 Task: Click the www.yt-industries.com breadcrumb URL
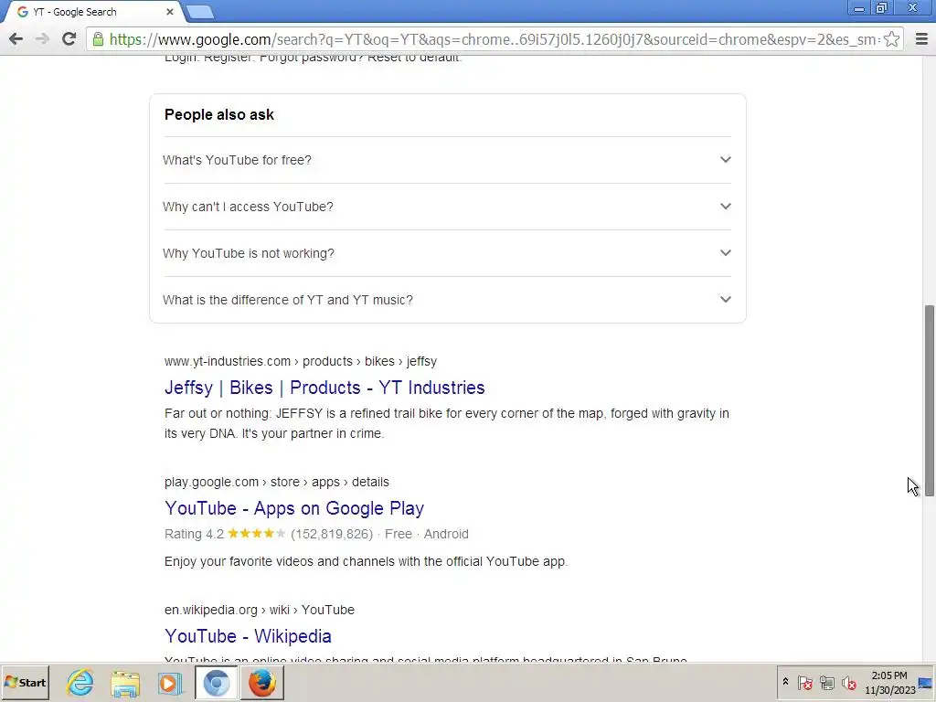click(x=300, y=361)
